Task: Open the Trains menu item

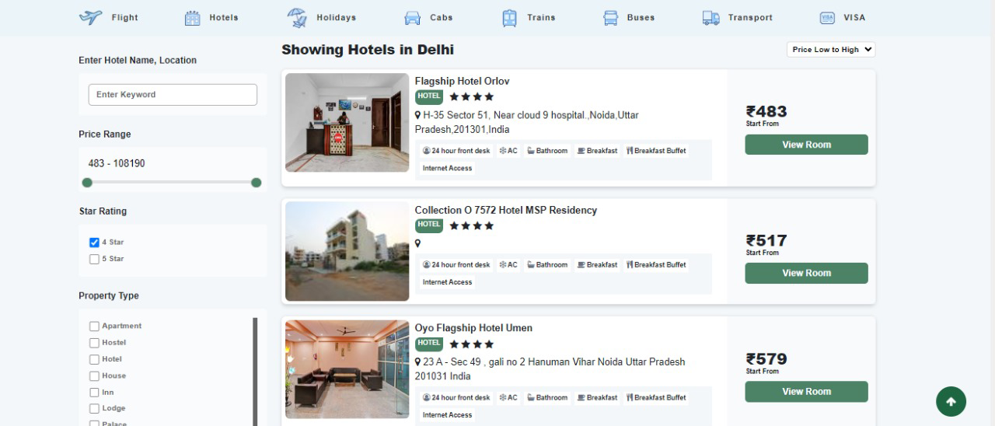Action: (541, 18)
